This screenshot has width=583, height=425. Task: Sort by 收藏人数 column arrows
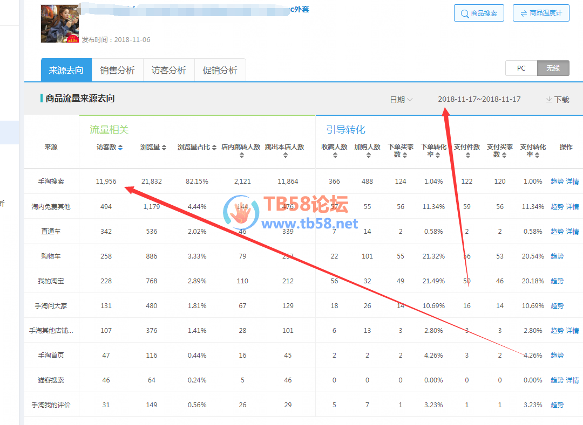pos(335,155)
